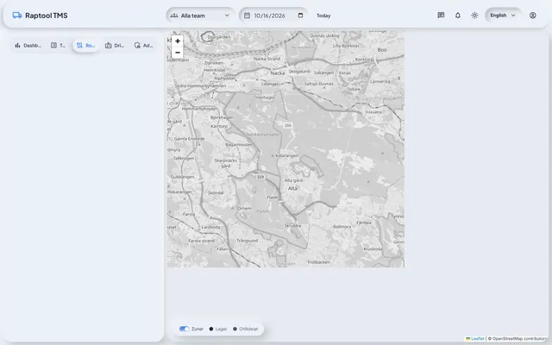Viewport: 552px width, 345px height.
Task: Open the user profile icon
Action: 533,16
